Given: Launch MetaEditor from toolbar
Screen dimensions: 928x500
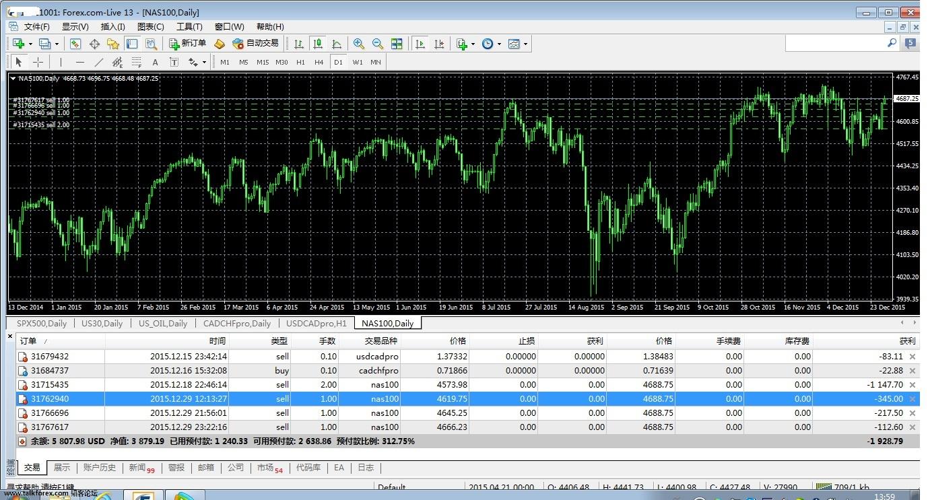Looking at the screenshot, I should (219, 44).
